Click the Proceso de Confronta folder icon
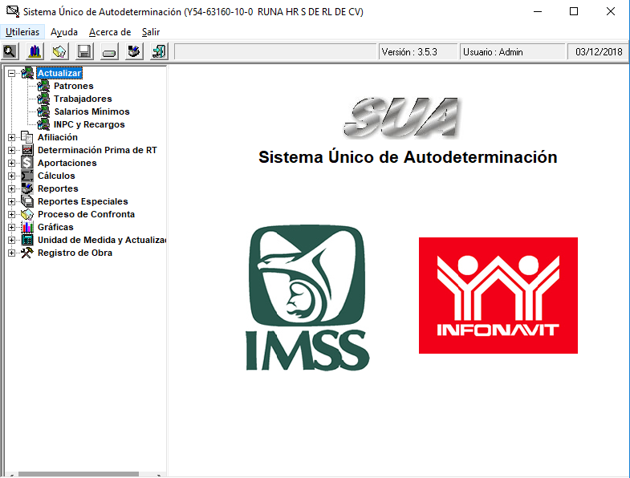 pyautogui.click(x=27, y=214)
